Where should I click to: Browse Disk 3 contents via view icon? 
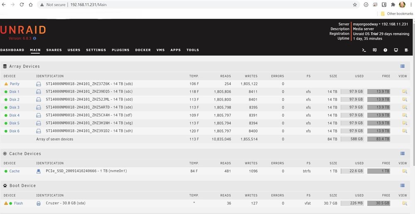pos(404,107)
